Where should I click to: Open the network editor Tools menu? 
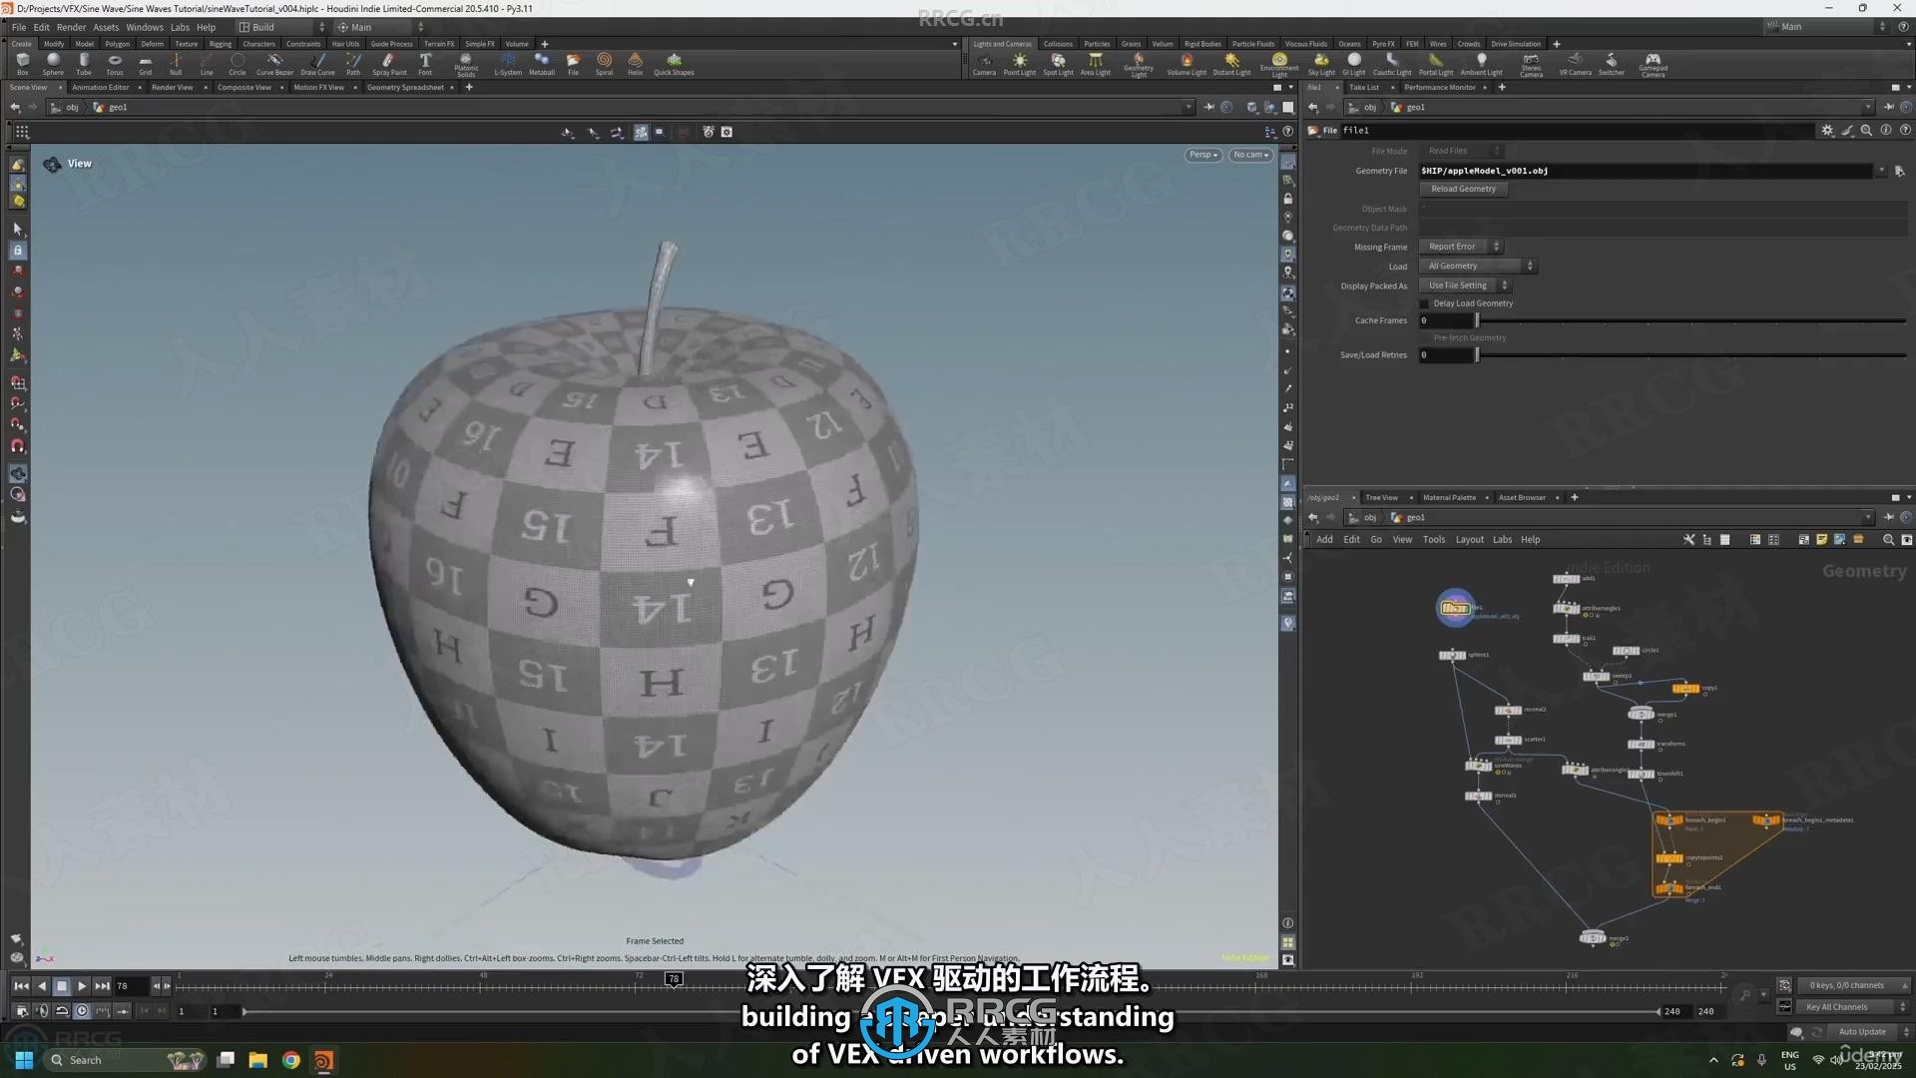point(1433,539)
